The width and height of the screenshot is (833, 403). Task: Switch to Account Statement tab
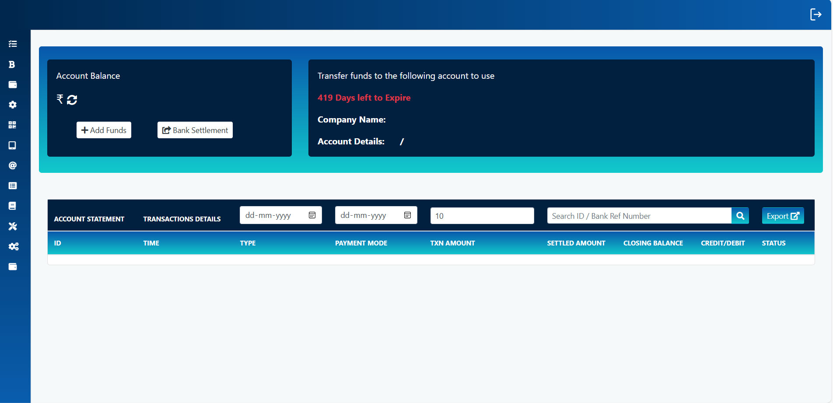(x=89, y=219)
